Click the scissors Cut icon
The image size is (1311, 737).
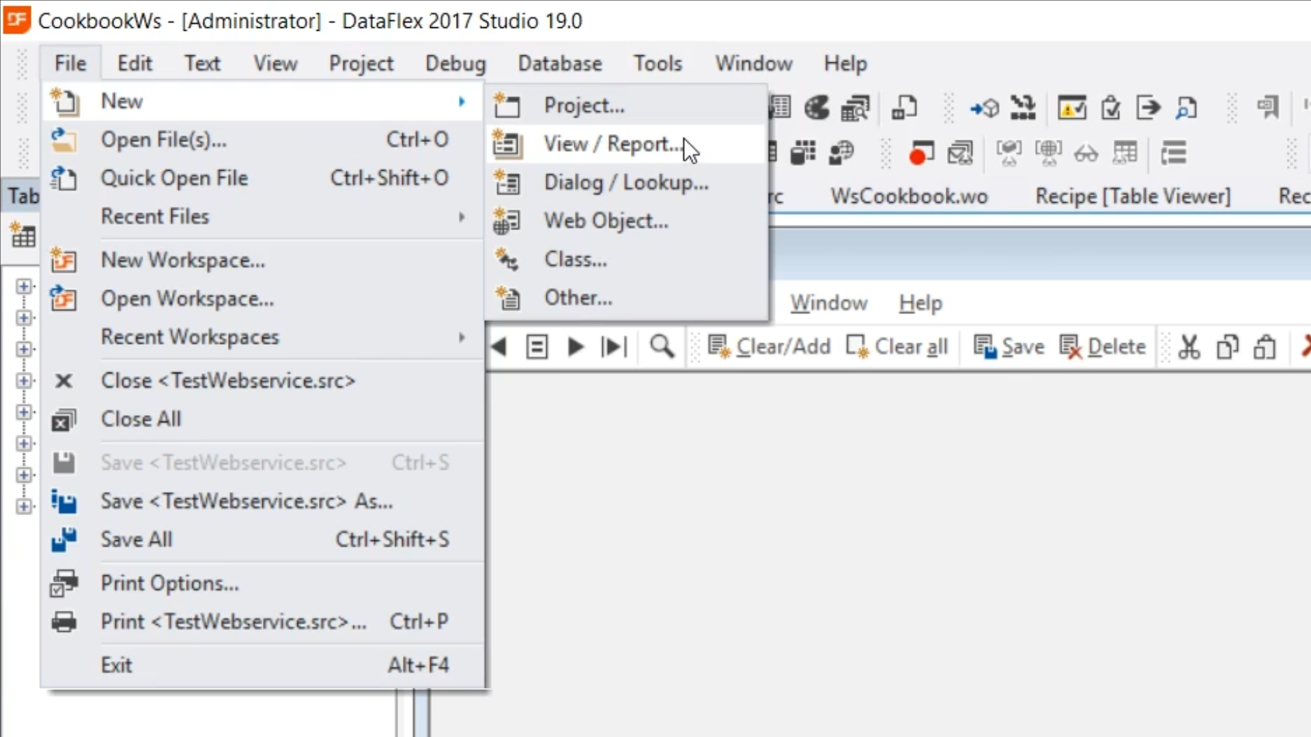click(x=1189, y=347)
